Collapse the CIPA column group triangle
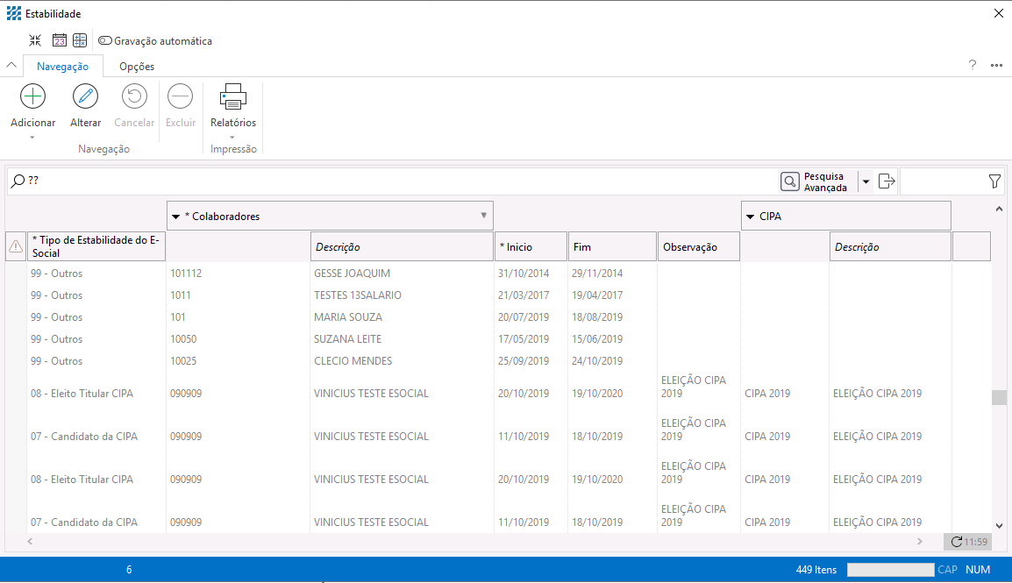The height and width of the screenshot is (583, 1012). (750, 217)
